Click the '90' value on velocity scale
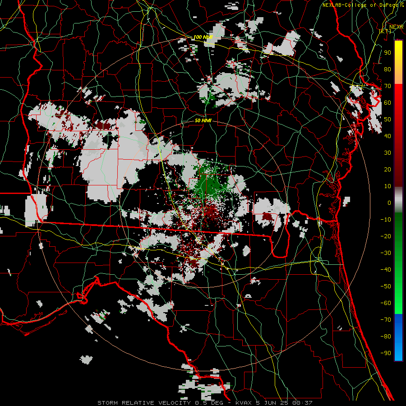This screenshot has width=406, height=406. point(388,53)
